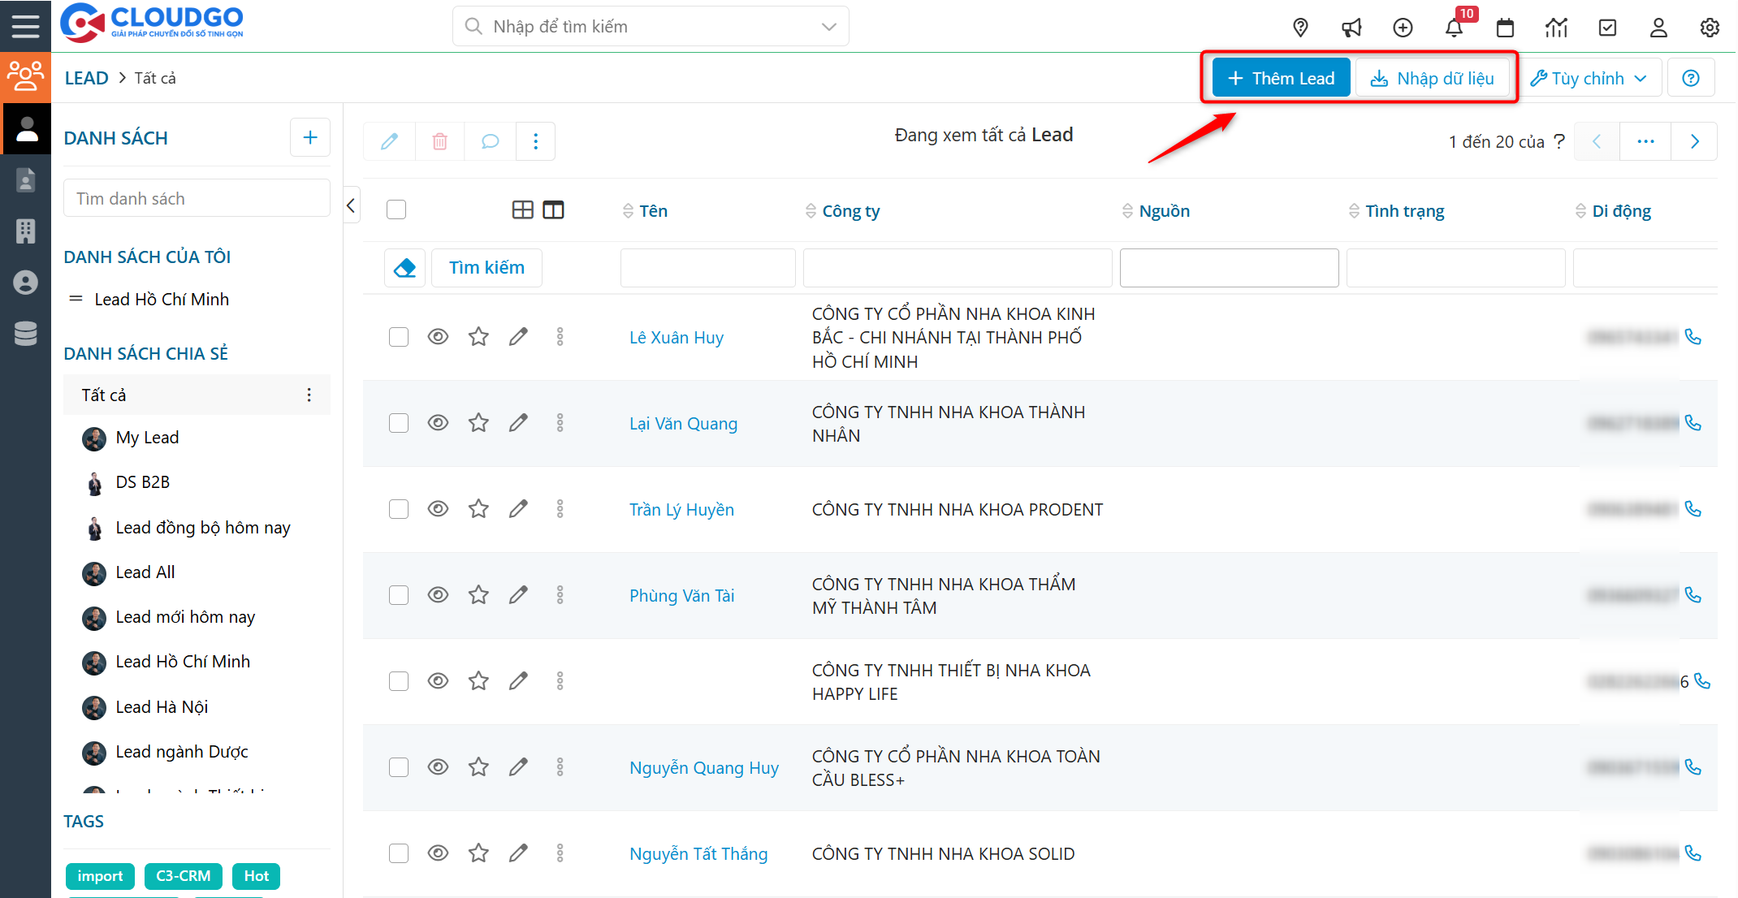
Task: Click the Hot tag
Action: pos(256,876)
